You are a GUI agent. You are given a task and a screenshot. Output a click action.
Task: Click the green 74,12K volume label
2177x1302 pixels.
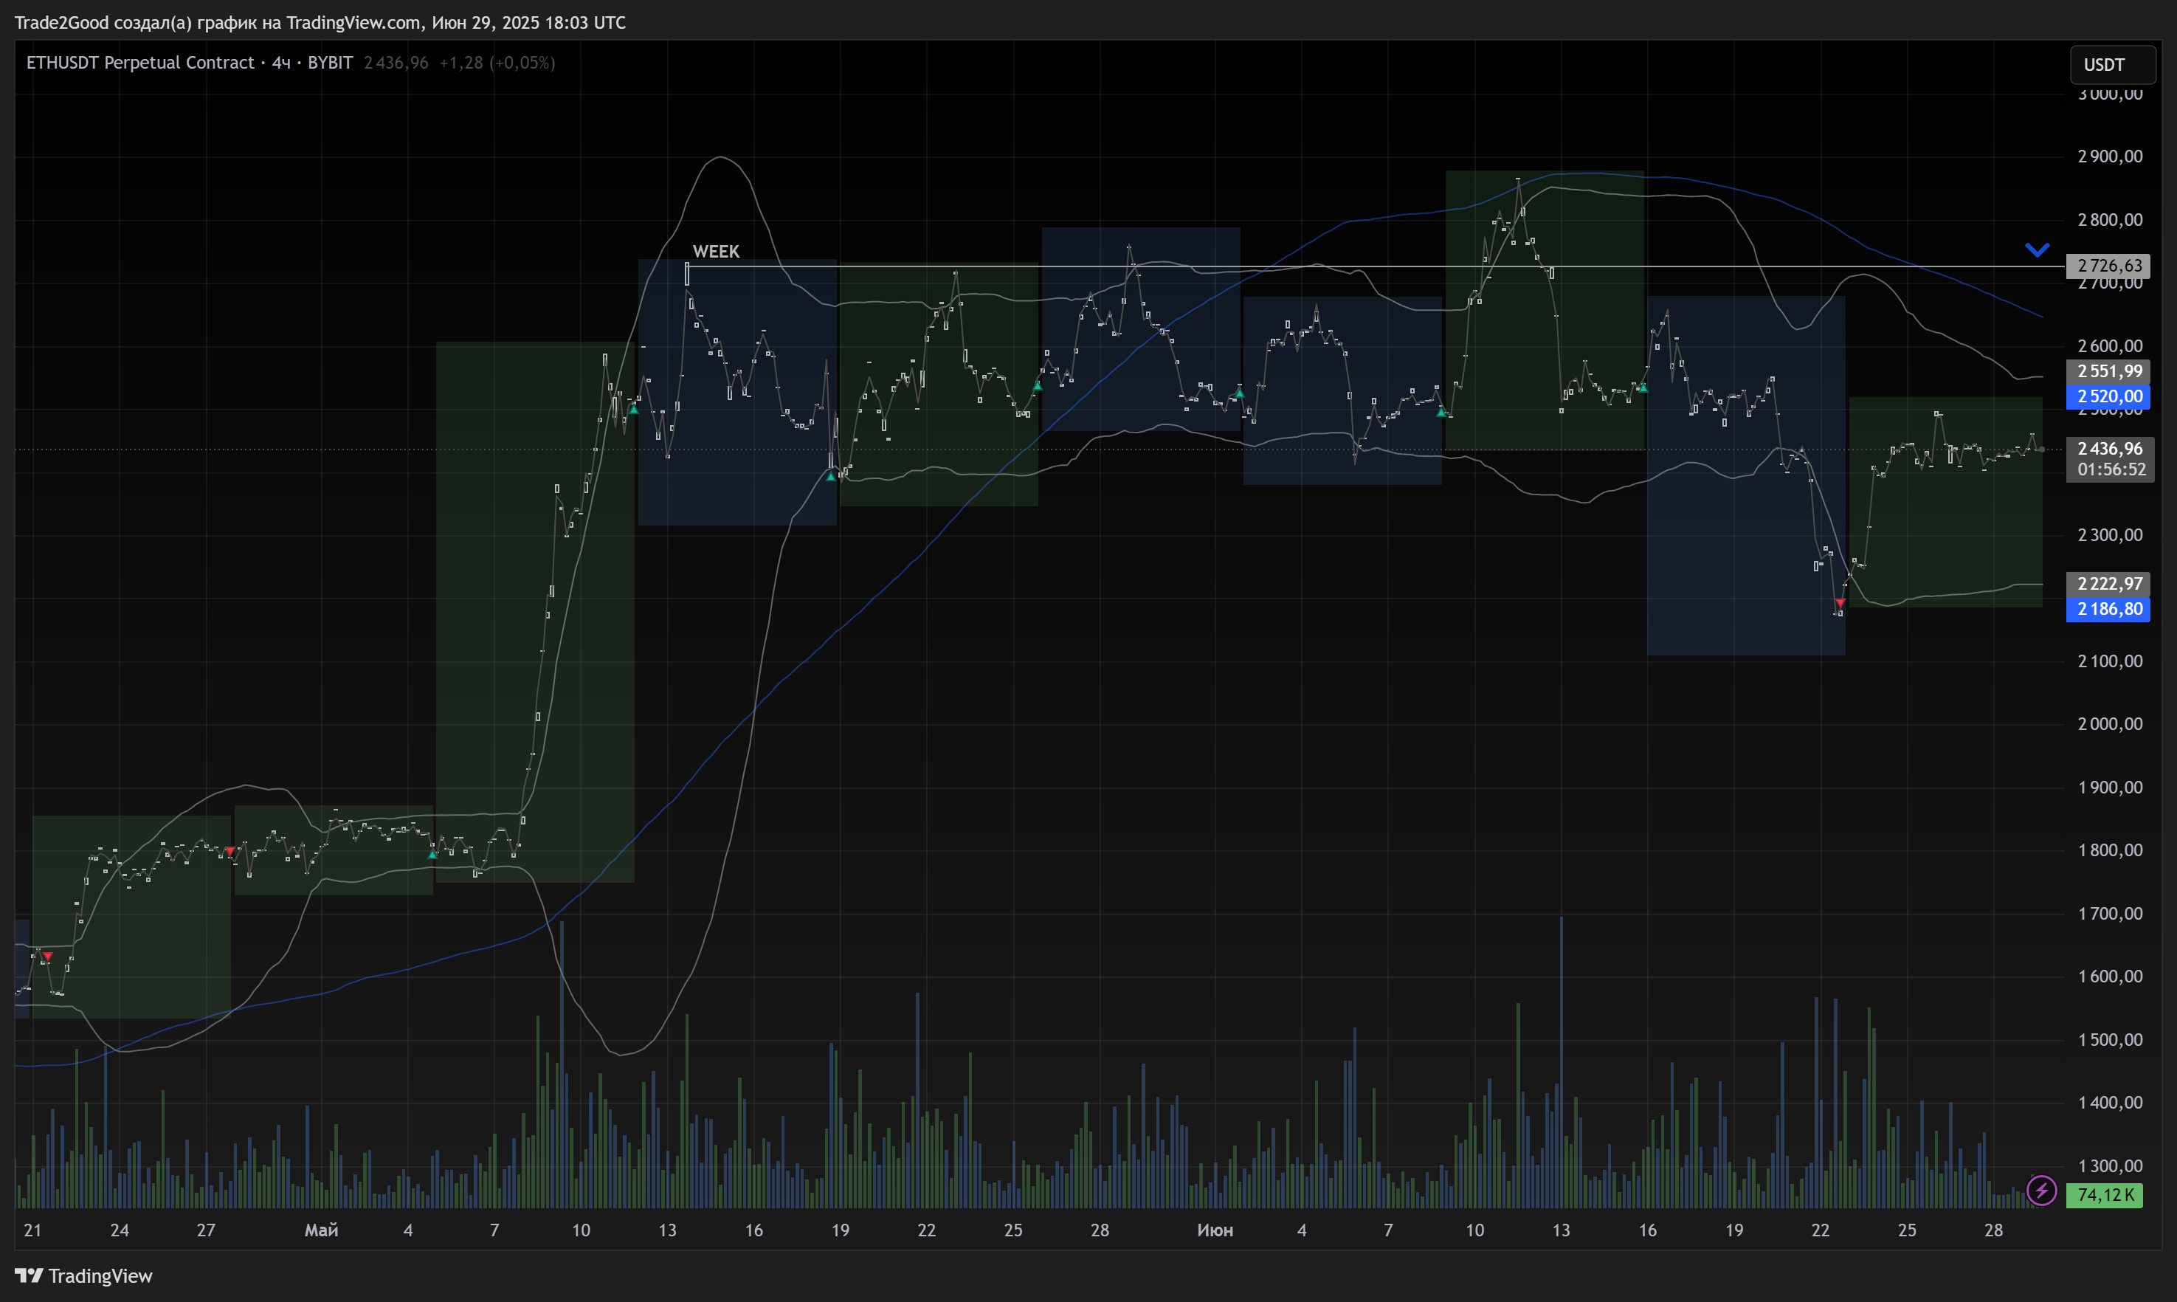[2104, 1195]
